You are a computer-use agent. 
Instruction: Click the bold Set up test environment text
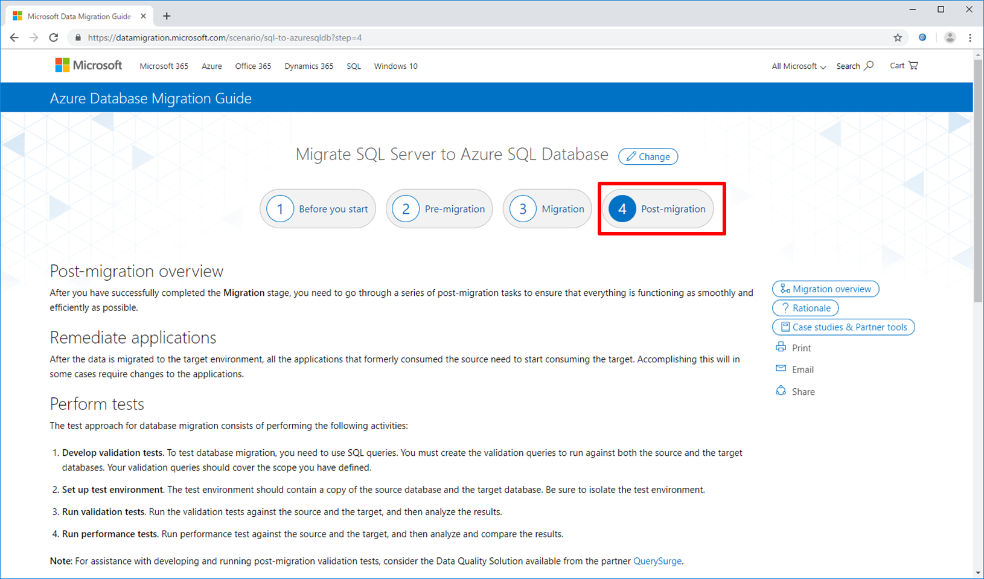pos(113,490)
